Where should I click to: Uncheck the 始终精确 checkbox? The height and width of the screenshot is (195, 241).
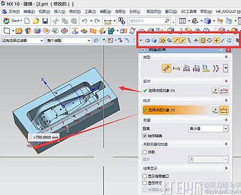(145, 136)
